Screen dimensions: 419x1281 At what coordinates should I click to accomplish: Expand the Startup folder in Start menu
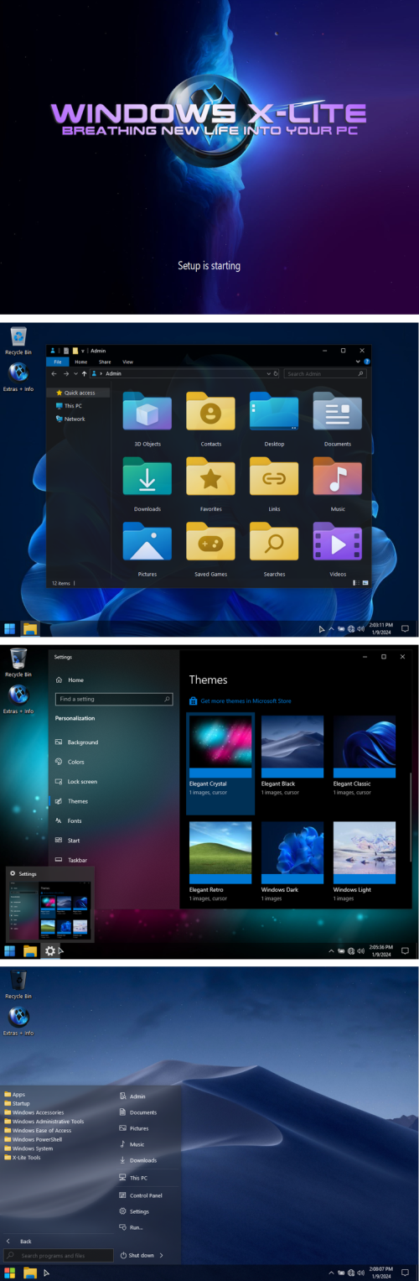17,1103
